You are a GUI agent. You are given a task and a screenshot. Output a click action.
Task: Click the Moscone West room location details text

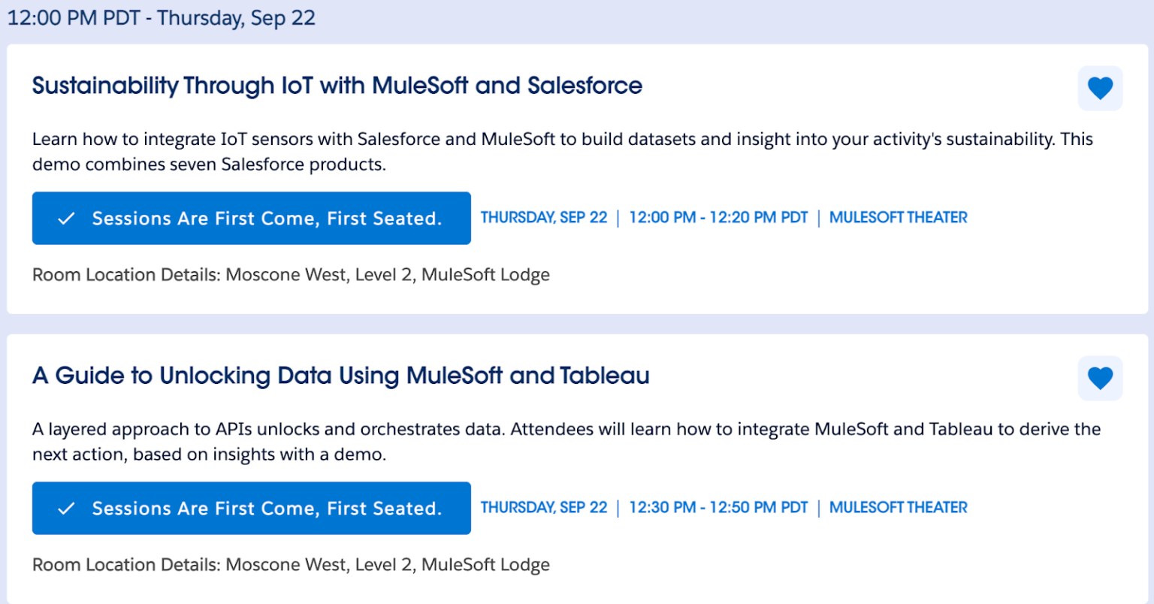(290, 274)
